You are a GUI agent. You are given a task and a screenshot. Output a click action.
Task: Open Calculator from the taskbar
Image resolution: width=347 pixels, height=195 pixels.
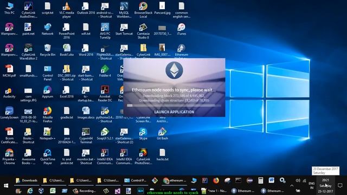point(260,180)
